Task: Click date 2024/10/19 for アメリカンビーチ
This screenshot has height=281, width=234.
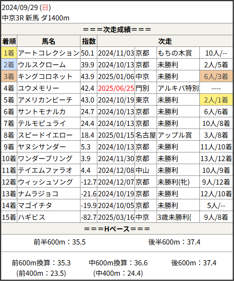Action: pos(116,100)
